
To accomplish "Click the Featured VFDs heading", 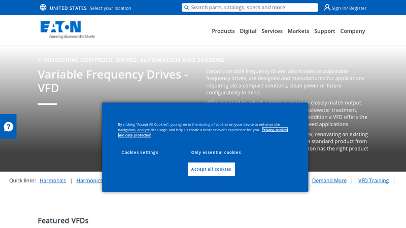I will point(63,220).
